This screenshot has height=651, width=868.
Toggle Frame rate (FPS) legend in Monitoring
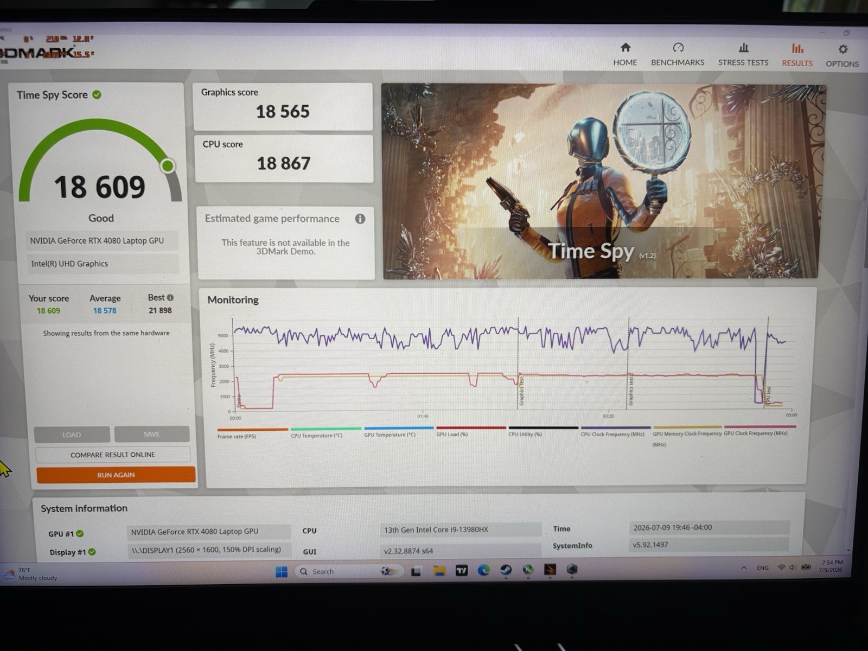pos(252,433)
